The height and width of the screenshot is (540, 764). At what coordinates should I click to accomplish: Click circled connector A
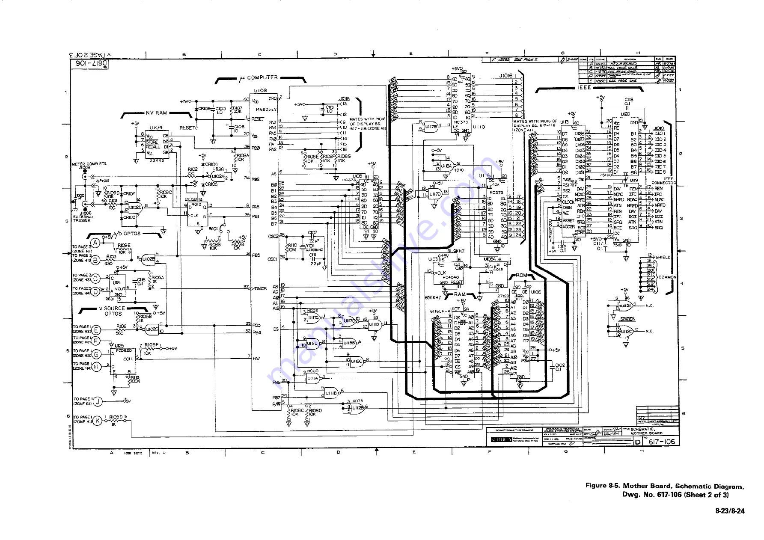(x=95, y=243)
